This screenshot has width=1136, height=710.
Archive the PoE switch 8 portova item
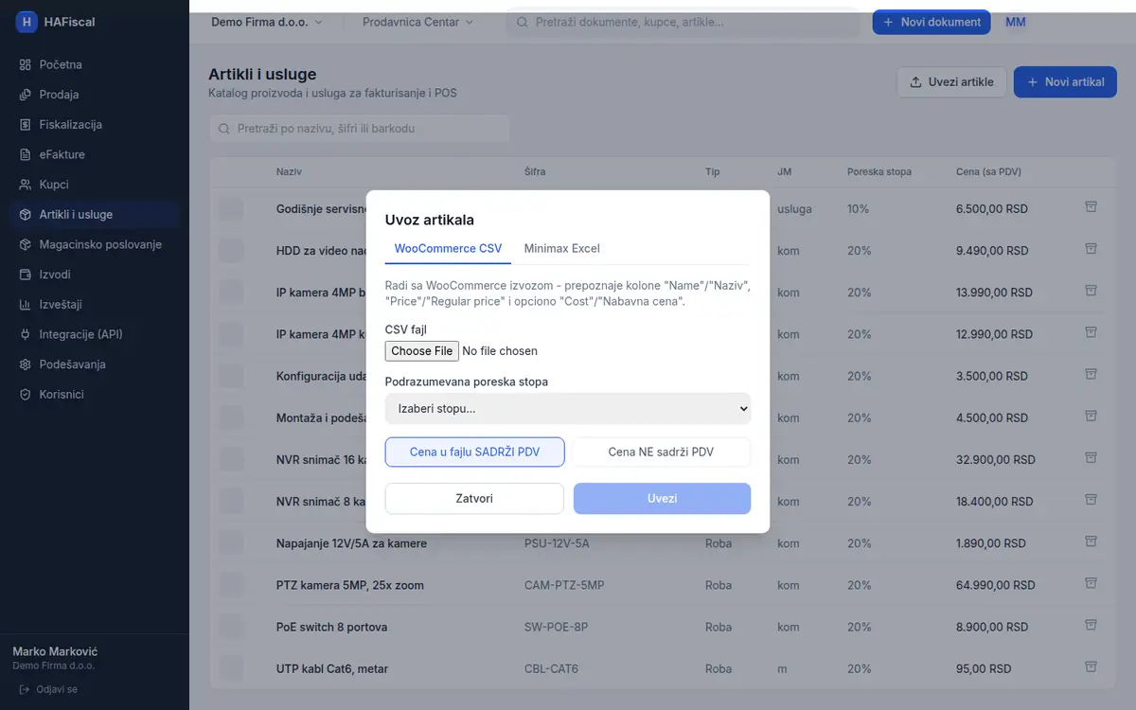pyautogui.click(x=1091, y=626)
